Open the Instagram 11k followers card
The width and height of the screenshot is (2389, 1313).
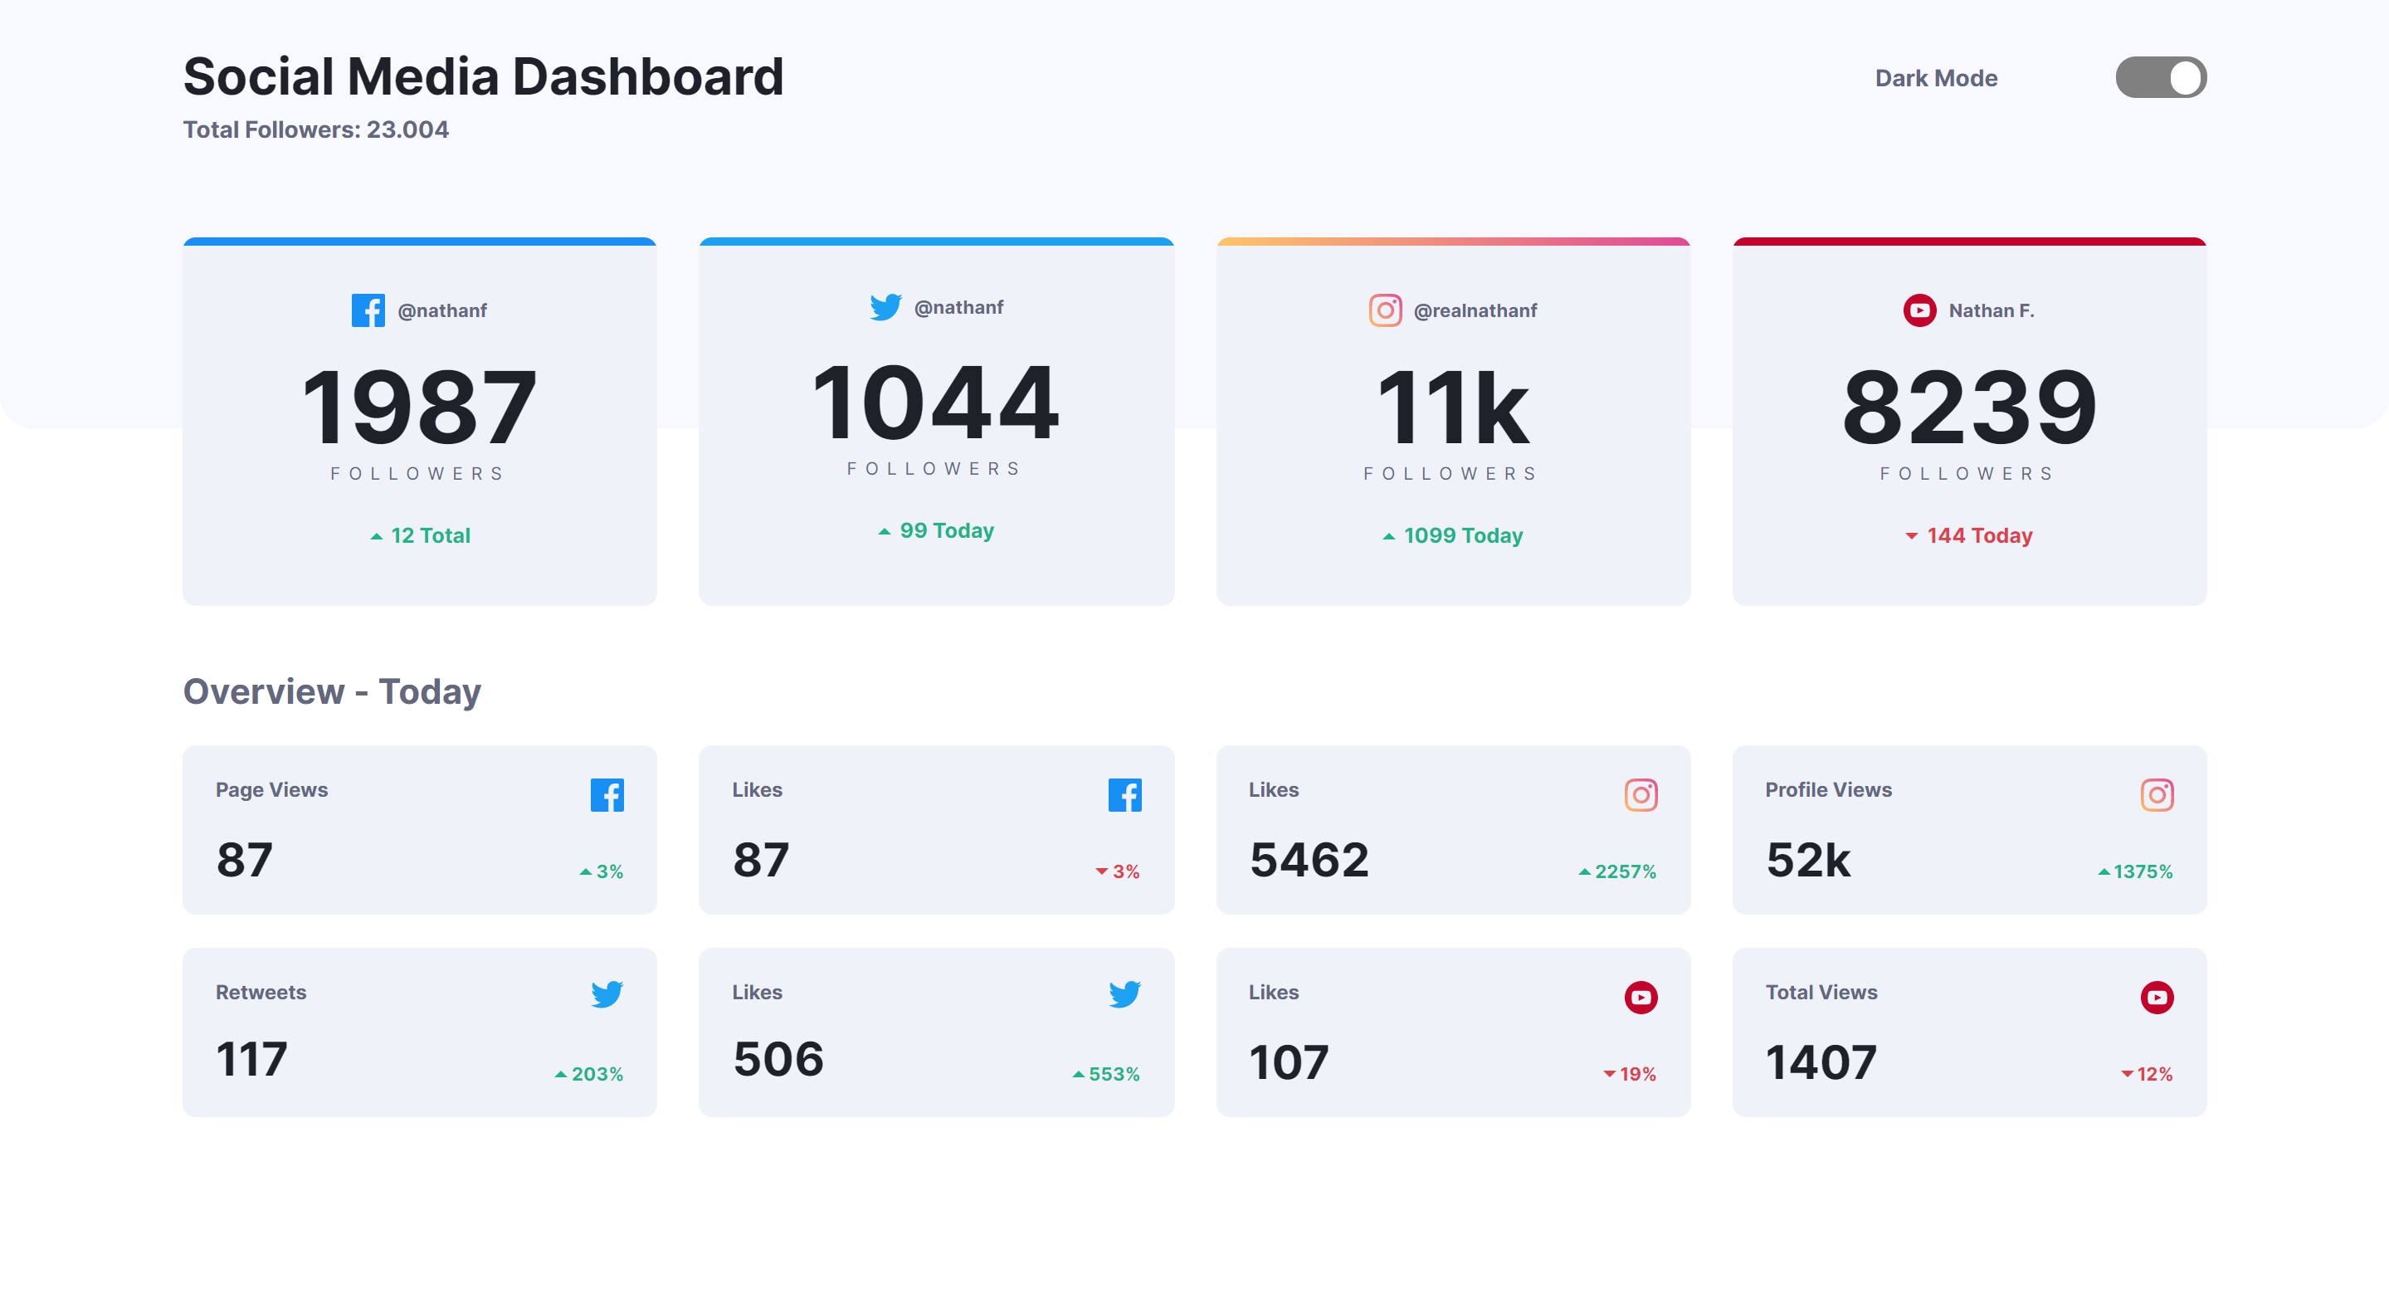[x=1452, y=422]
